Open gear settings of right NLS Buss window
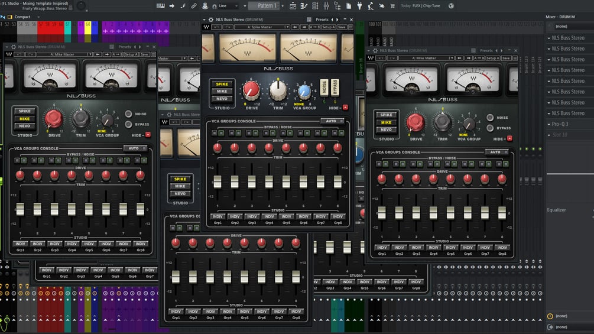 [x=375, y=50]
